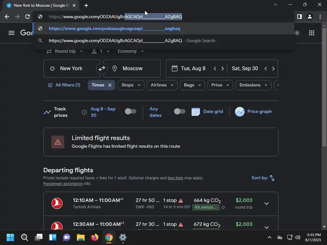The height and width of the screenshot is (245, 327).
Task: Open Chrome three-dot menu
Action: pyautogui.click(x=320, y=17)
